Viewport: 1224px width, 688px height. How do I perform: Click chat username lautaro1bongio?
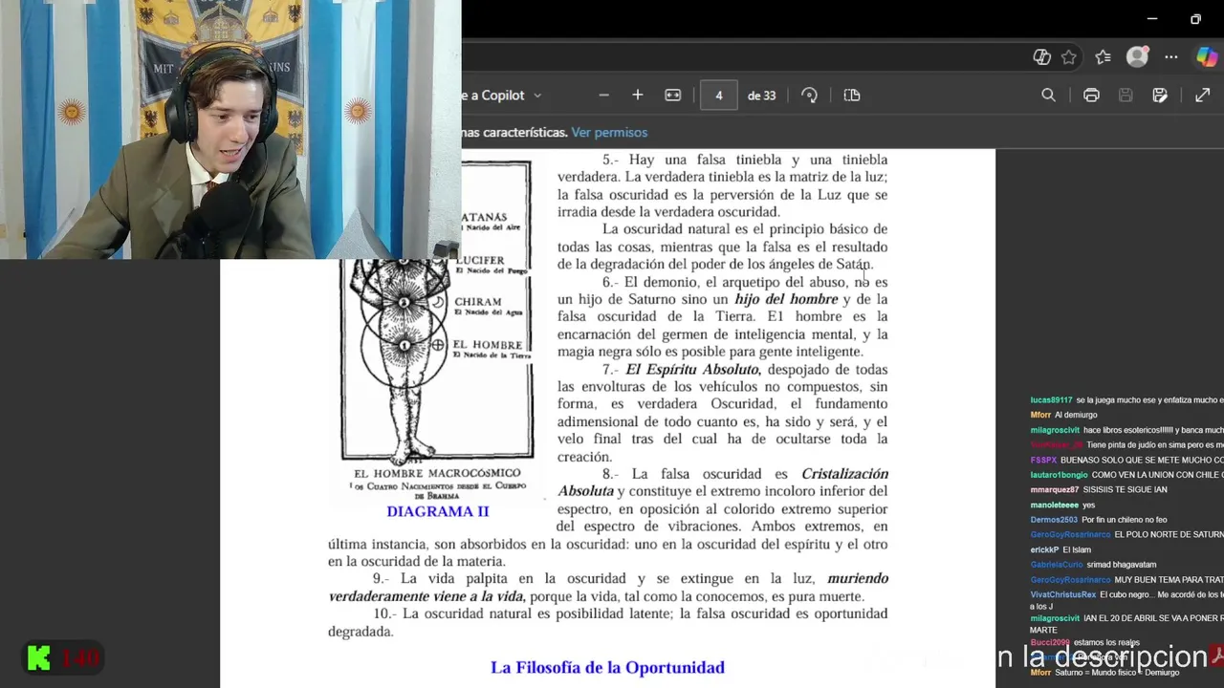pyautogui.click(x=1059, y=475)
